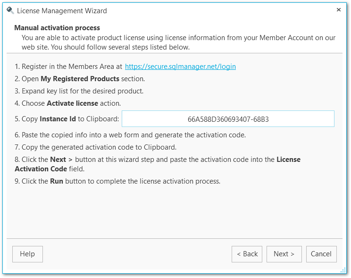Proceed with the Next > button
351x278 pixels.
pos(284,254)
